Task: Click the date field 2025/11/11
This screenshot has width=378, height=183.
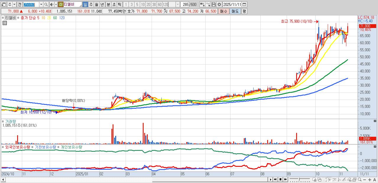Action: (233, 4)
